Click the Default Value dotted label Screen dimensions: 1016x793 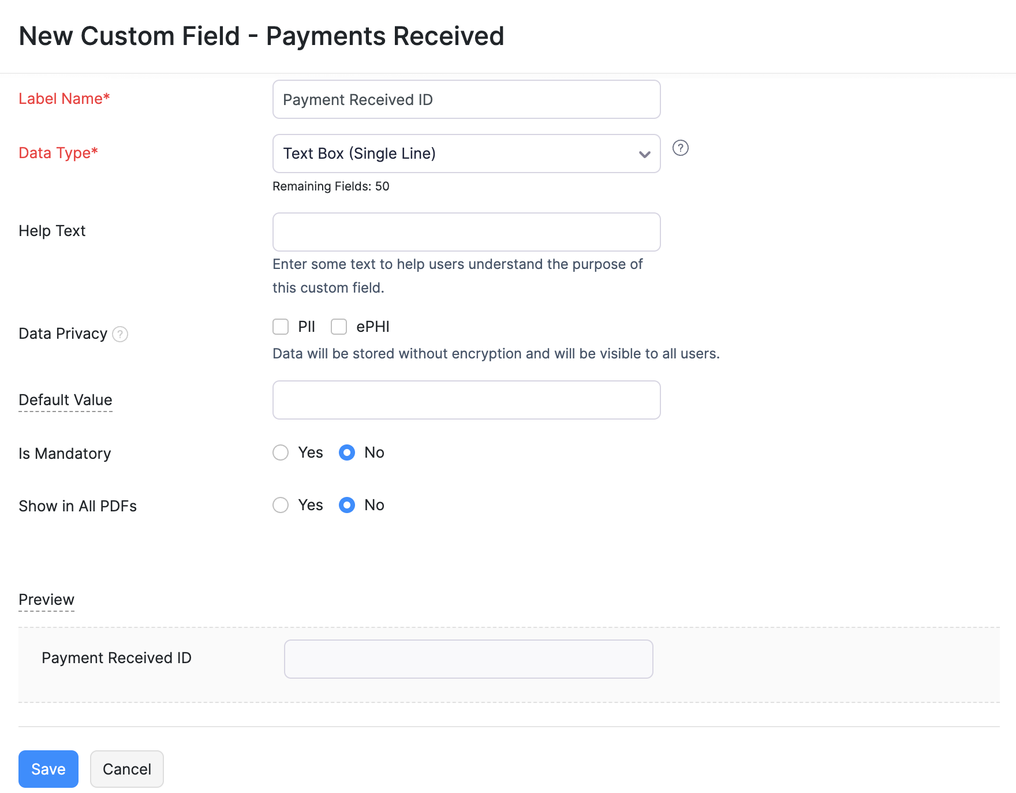click(x=65, y=400)
